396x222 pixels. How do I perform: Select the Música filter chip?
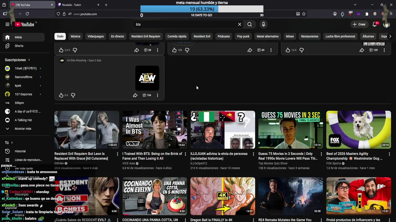point(75,36)
